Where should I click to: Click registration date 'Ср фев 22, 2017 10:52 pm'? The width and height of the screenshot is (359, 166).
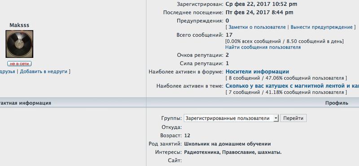click(x=262, y=4)
